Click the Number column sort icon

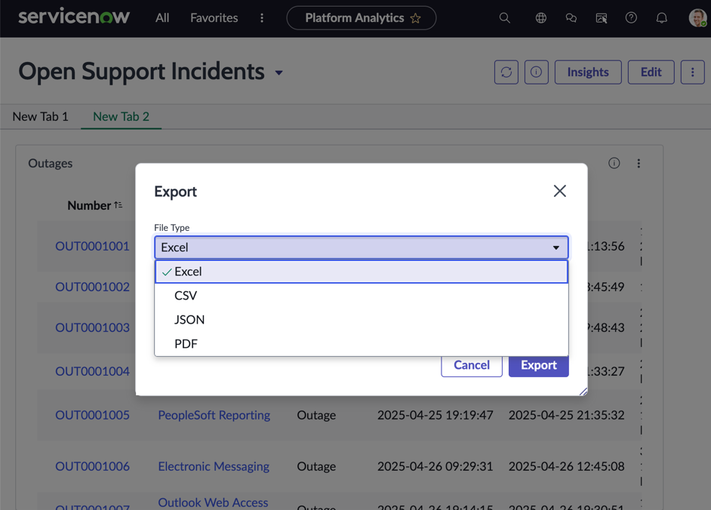[119, 205]
